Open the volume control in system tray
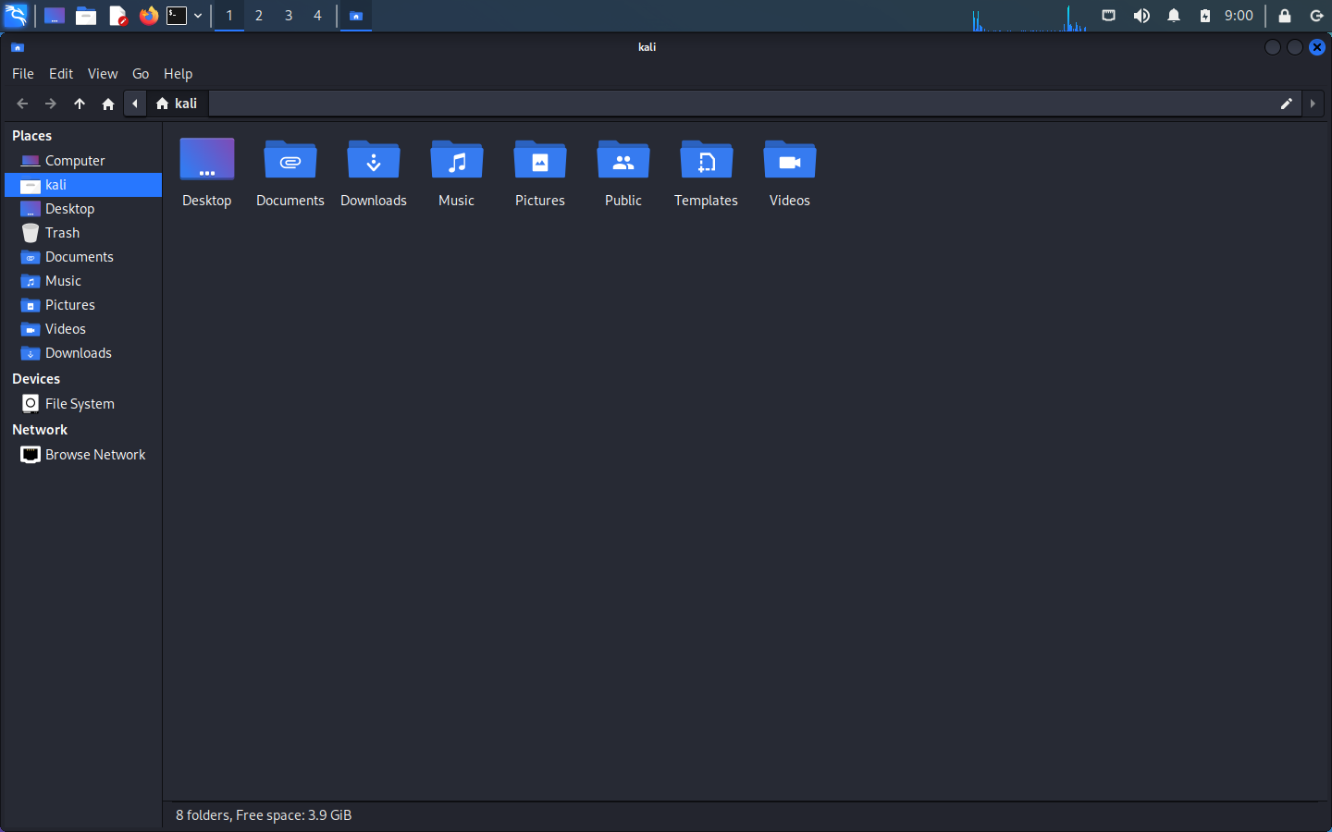The width and height of the screenshot is (1332, 832). pos(1141,16)
